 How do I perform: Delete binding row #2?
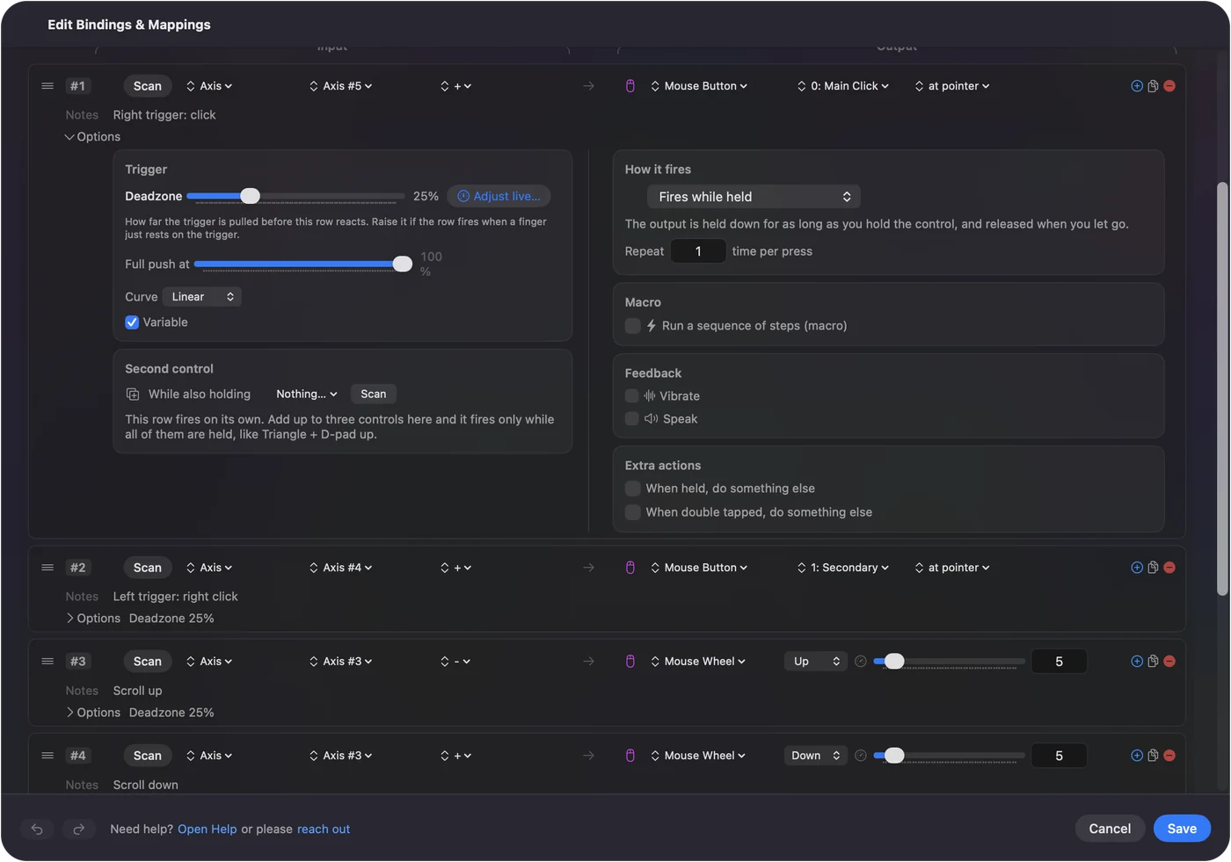click(x=1169, y=568)
